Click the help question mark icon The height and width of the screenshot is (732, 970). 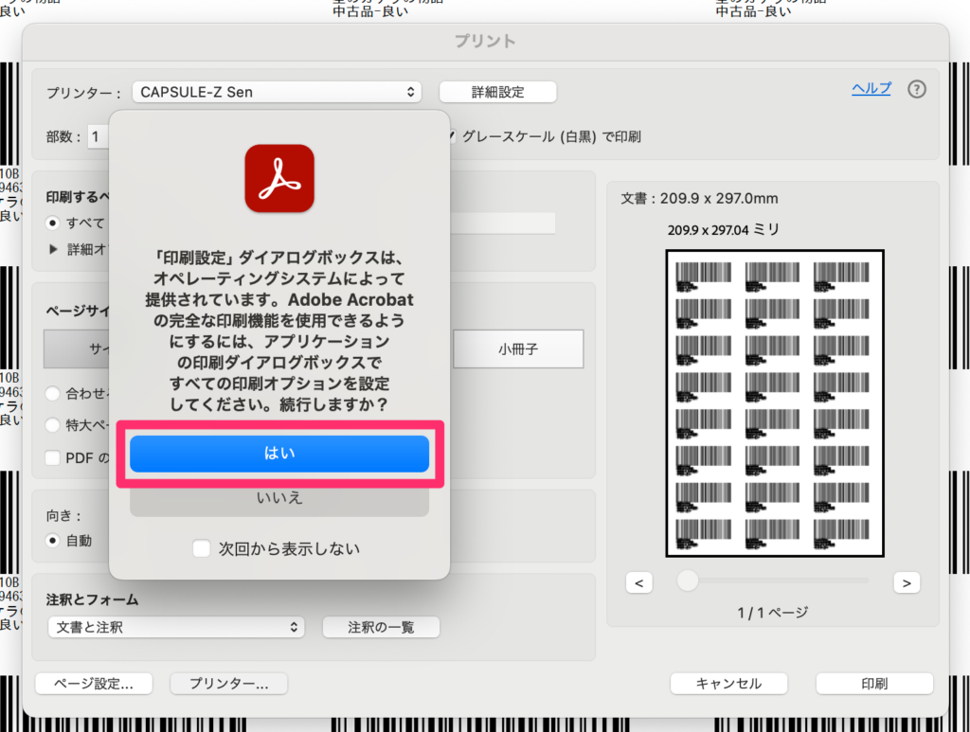coord(916,89)
